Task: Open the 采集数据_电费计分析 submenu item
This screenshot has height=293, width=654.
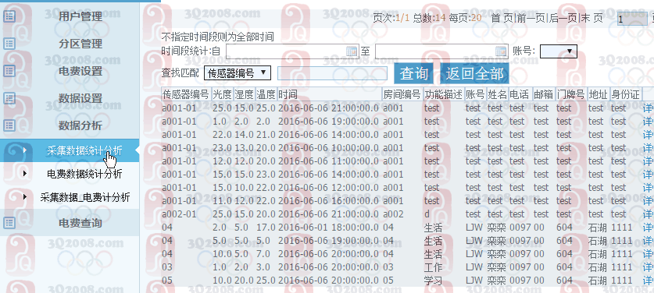Action: 85,197
